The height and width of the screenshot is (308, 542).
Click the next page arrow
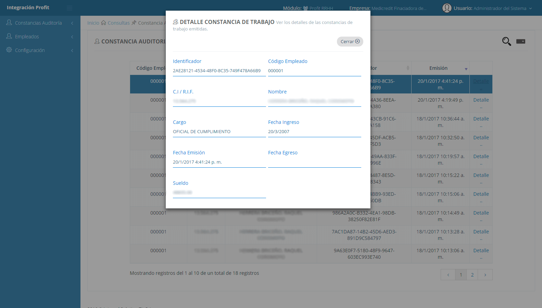click(x=485, y=275)
